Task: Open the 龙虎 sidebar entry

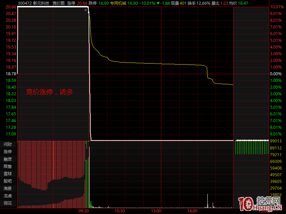Action: pos(8,196)
